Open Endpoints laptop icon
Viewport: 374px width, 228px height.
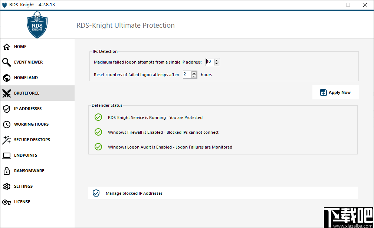tap(6, 156)
